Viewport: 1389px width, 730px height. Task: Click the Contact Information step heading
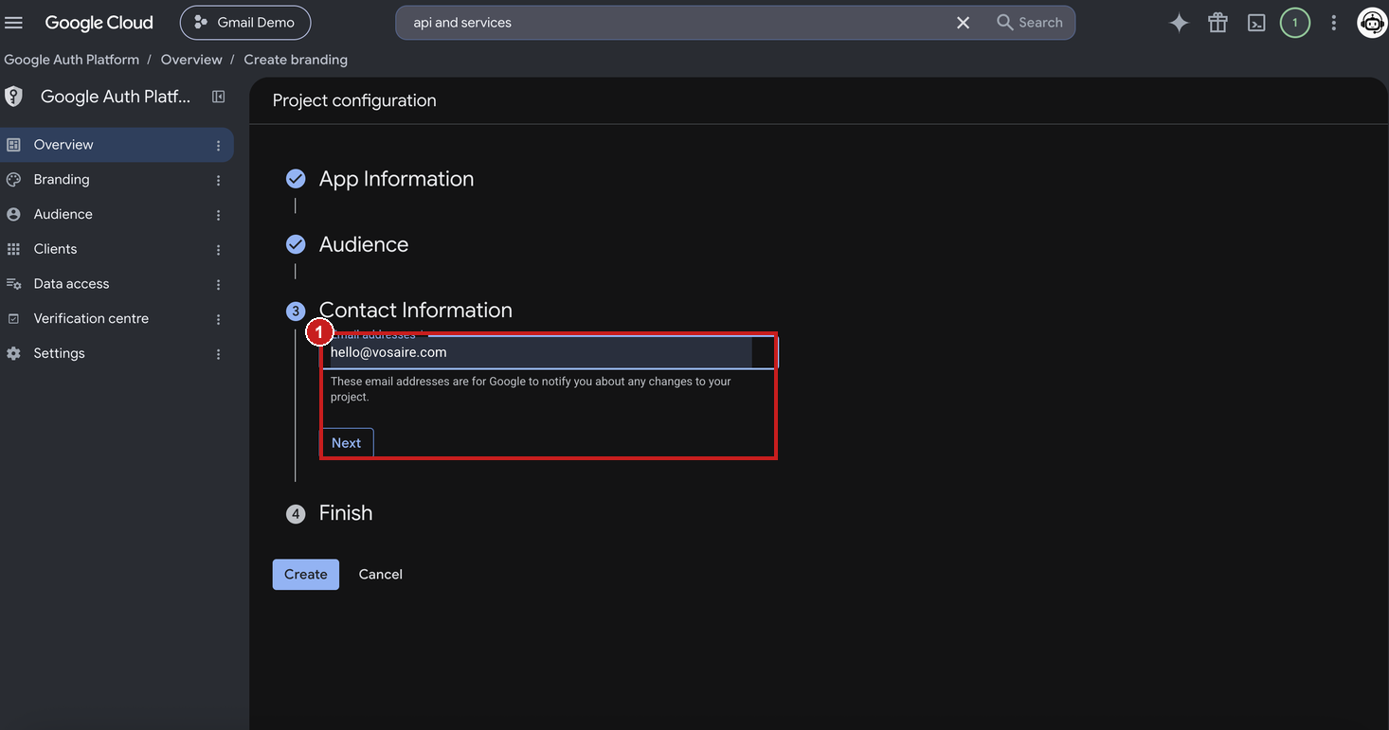(416, 310)
